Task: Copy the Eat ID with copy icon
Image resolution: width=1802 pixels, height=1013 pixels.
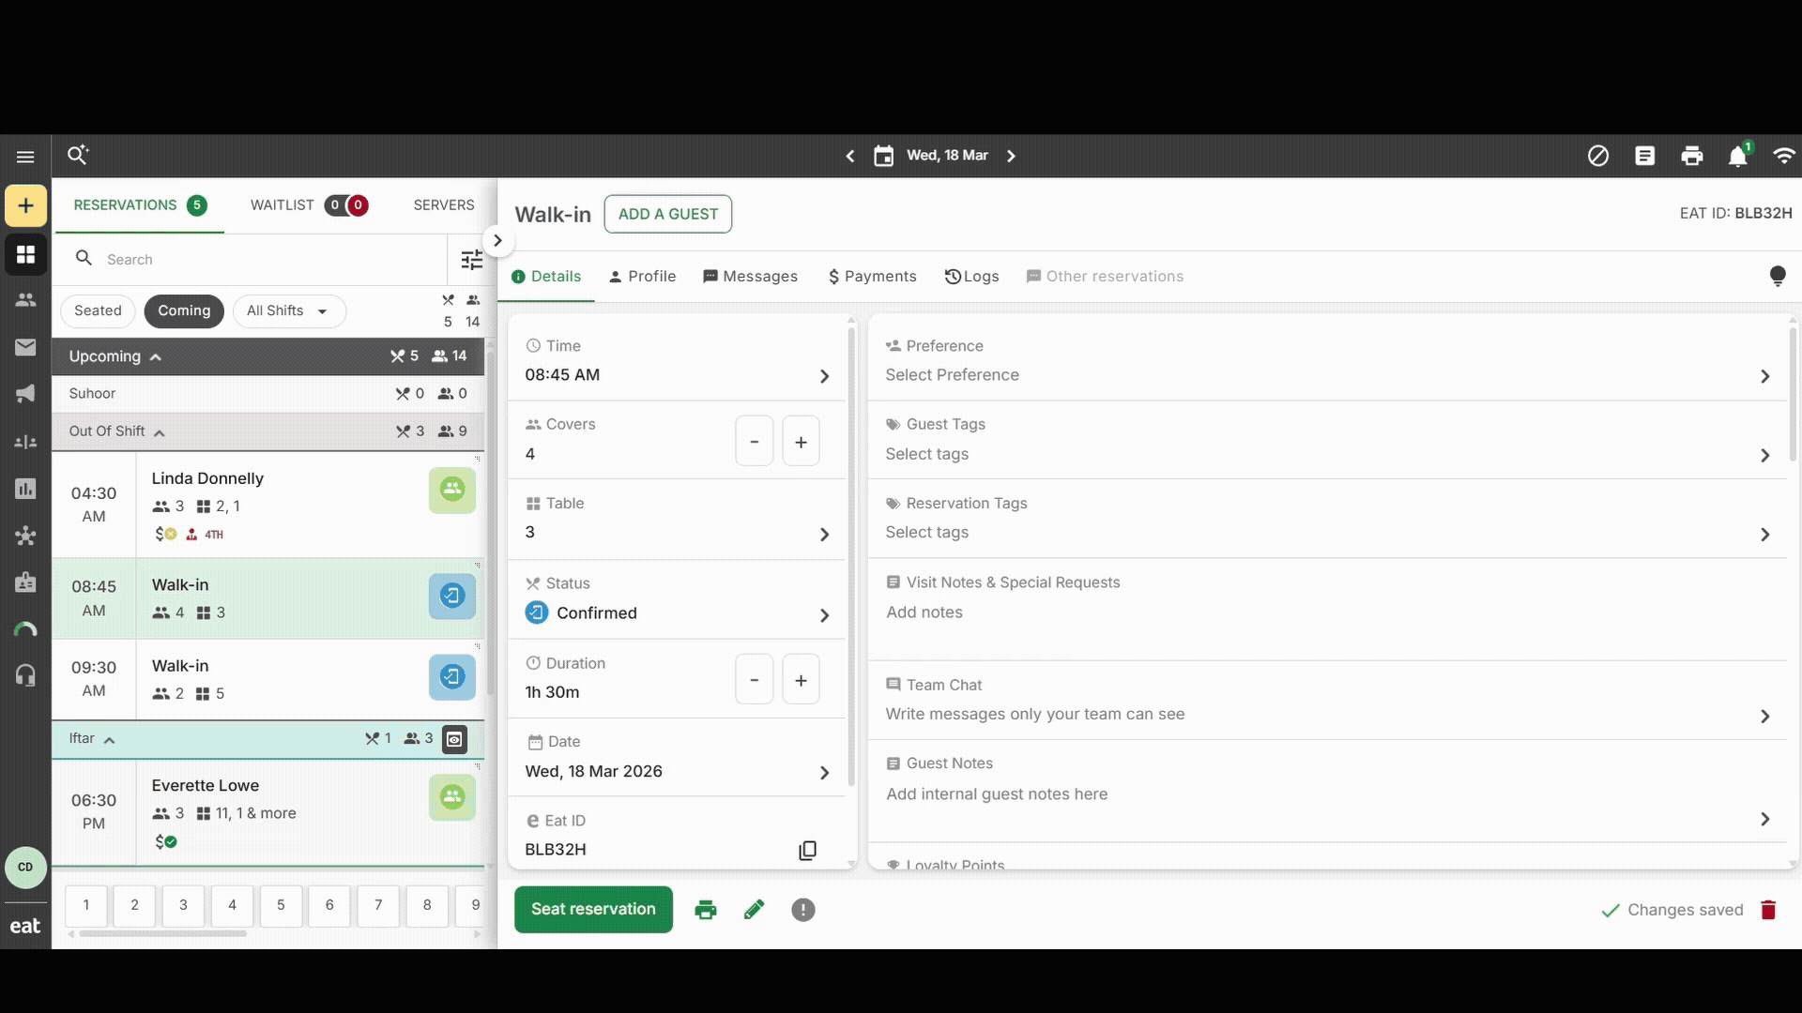Action: [807, 850]
